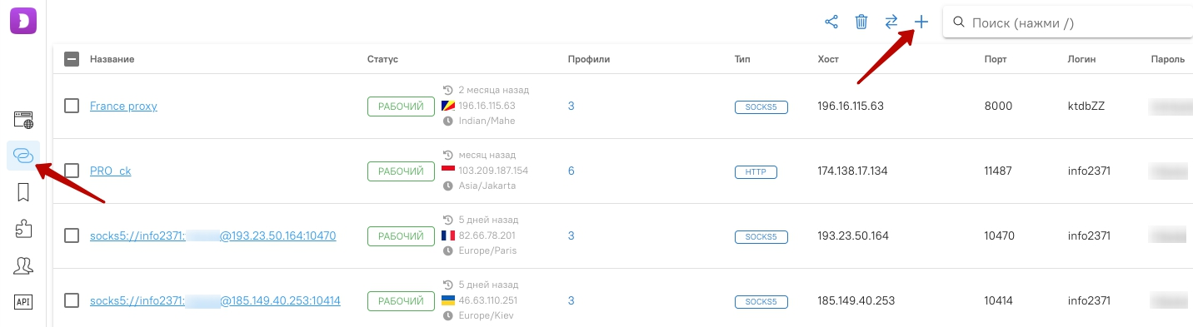Click the trash delete icon

tap(861, 22)
